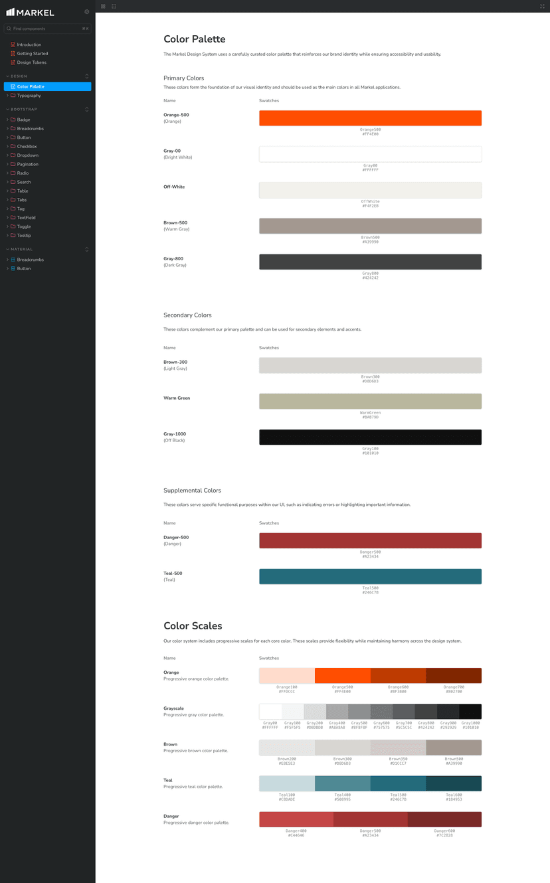
Task: Click the Orange700 scale swatch
Action: point(454,676)
